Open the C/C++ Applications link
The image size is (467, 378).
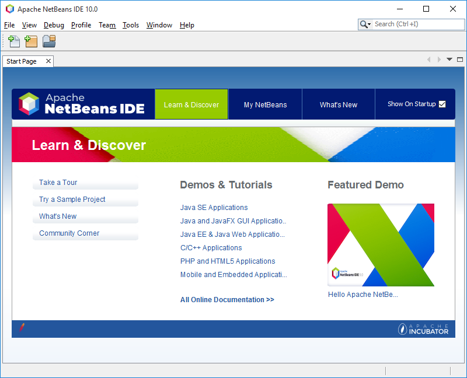211,248
